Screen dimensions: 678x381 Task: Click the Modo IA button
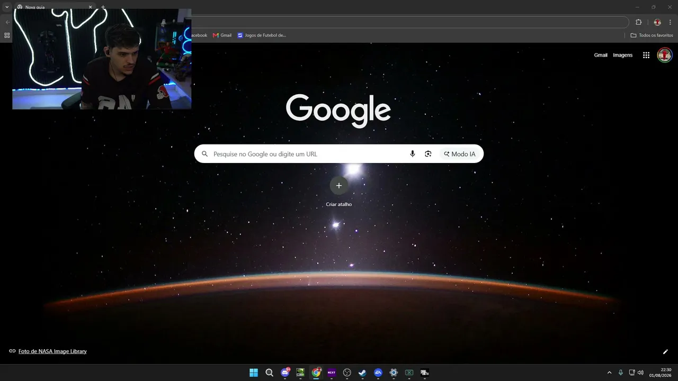pos(460,154)
